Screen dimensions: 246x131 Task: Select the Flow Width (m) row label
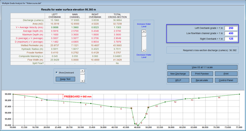(35, 60)
